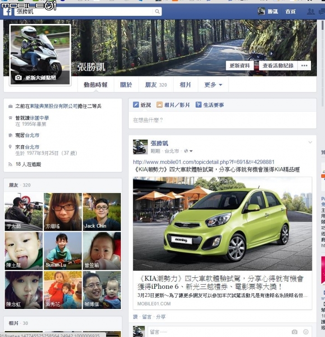The image size is (325, 337).
Task: Click the 在想些什麼 status input
Action: [x=223, y=120]
